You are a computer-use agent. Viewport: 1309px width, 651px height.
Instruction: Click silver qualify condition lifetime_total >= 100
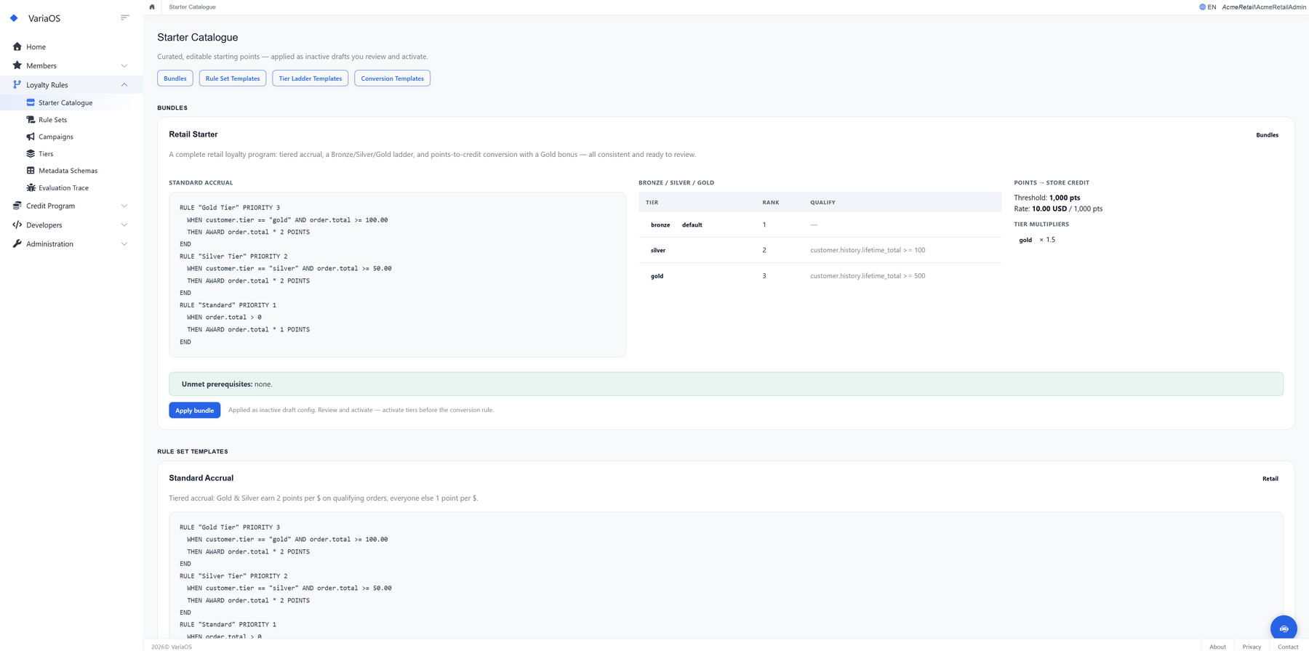point(868,250)
